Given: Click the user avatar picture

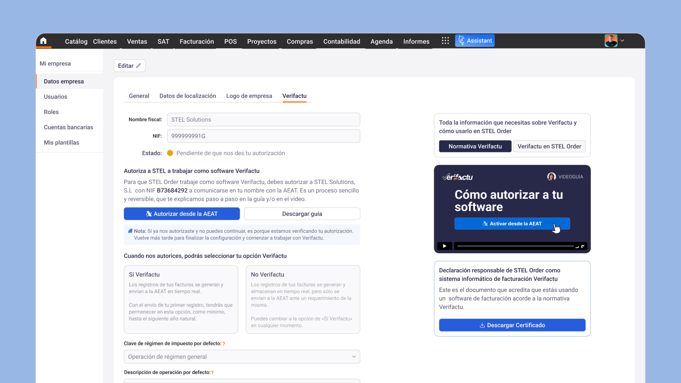Looking at the screenshot, I should (611, 40).
